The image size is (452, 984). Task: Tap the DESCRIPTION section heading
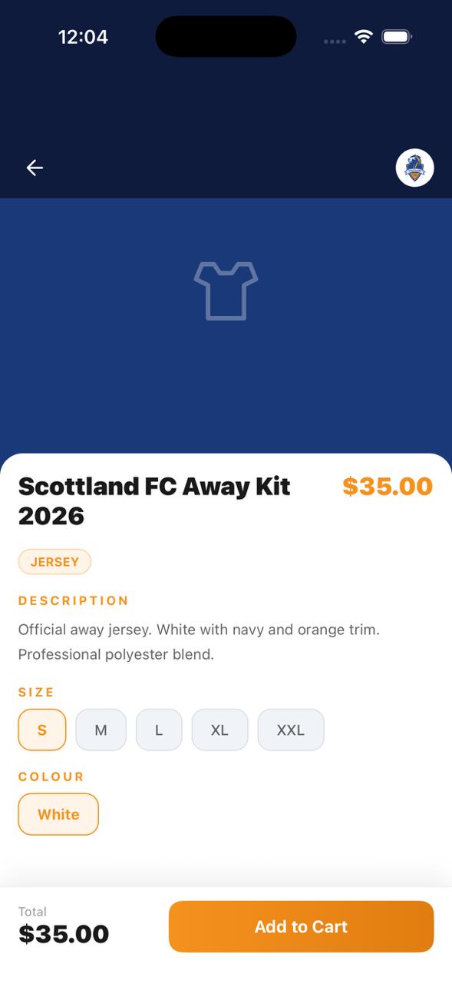pyautogui.click(x=74, y=600)
